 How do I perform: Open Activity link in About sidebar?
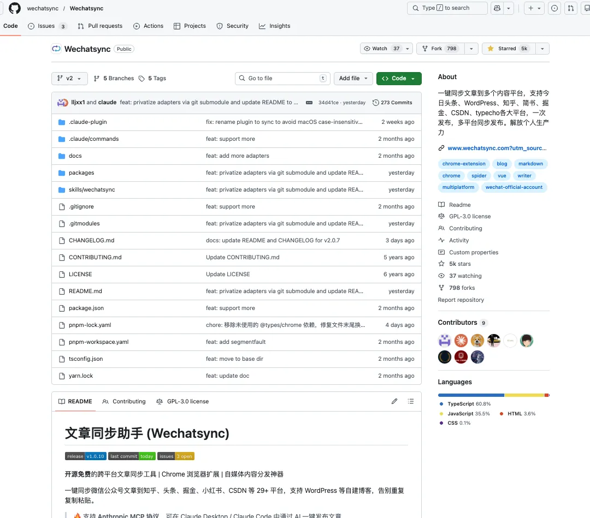pos(454,240)
